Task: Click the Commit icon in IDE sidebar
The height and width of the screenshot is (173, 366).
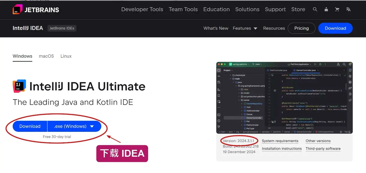Action: 219,76
